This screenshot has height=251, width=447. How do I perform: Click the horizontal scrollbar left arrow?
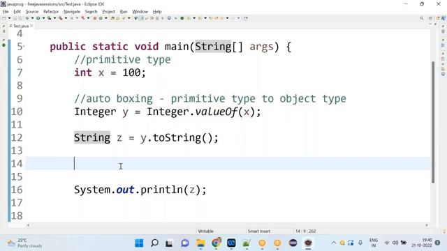pos(28,225)
